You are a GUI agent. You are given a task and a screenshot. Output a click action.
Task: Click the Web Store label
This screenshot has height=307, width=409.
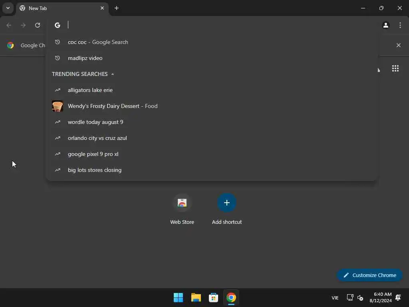182,222
